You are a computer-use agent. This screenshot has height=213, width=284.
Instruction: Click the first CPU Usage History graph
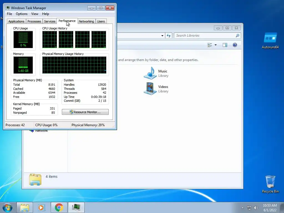50,39
